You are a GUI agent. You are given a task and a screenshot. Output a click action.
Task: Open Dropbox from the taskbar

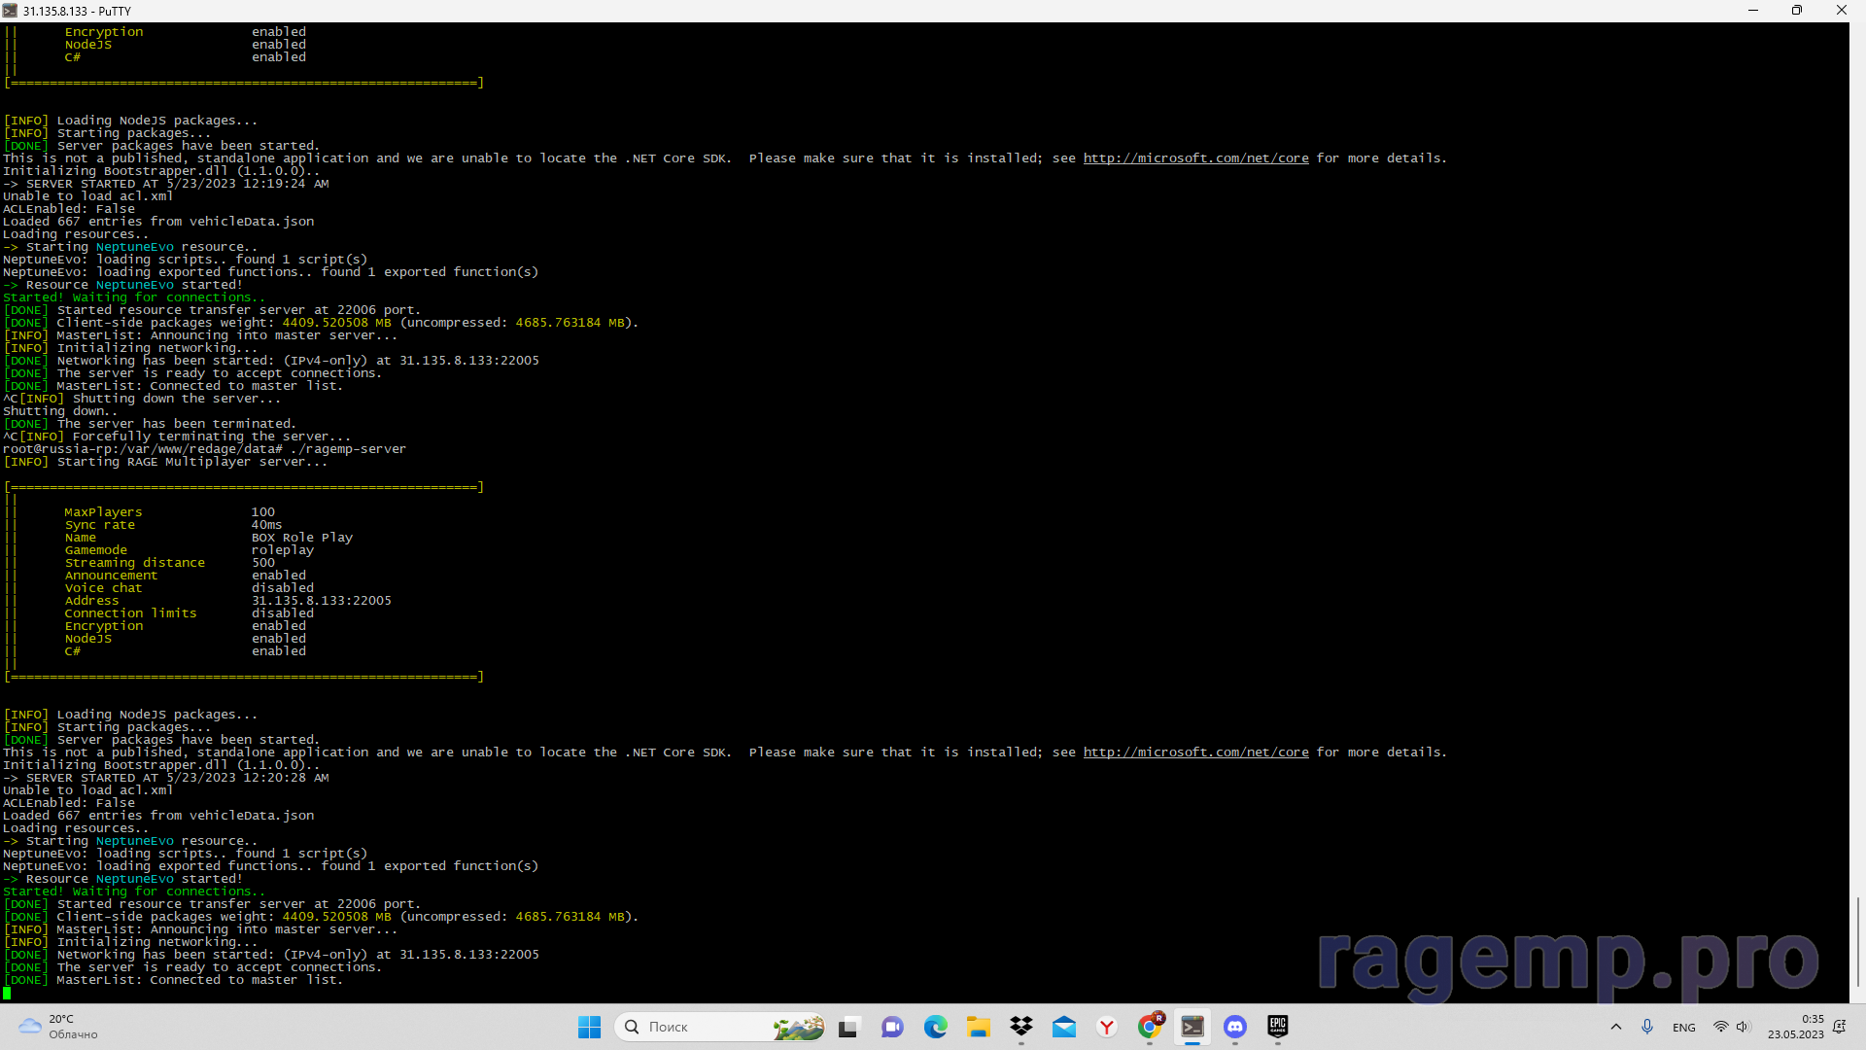pos(1020,1027)
